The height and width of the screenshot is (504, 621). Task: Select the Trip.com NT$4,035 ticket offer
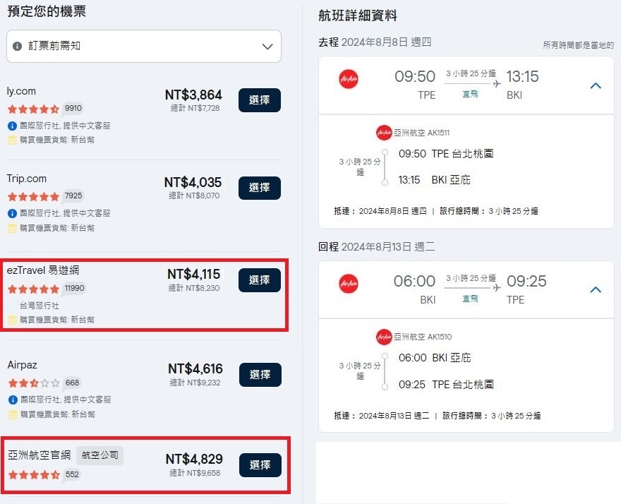(260, 188)
